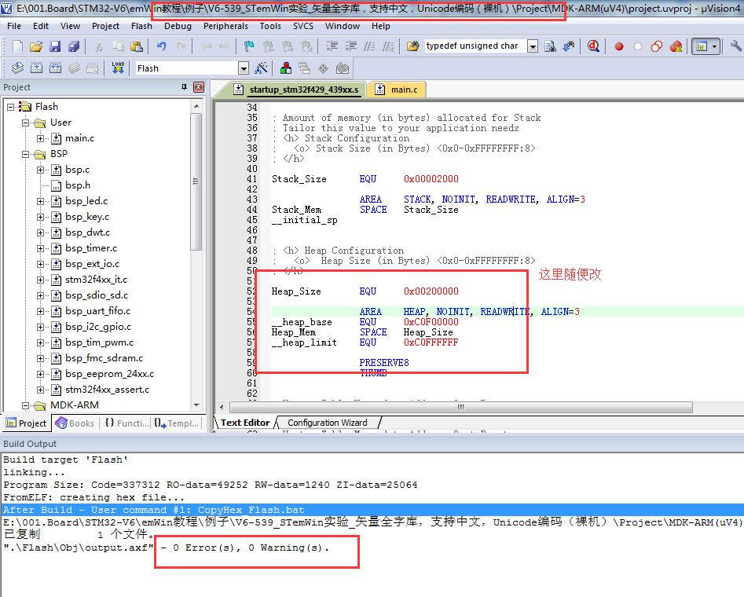Rebuild all target files

pos(56,68)
